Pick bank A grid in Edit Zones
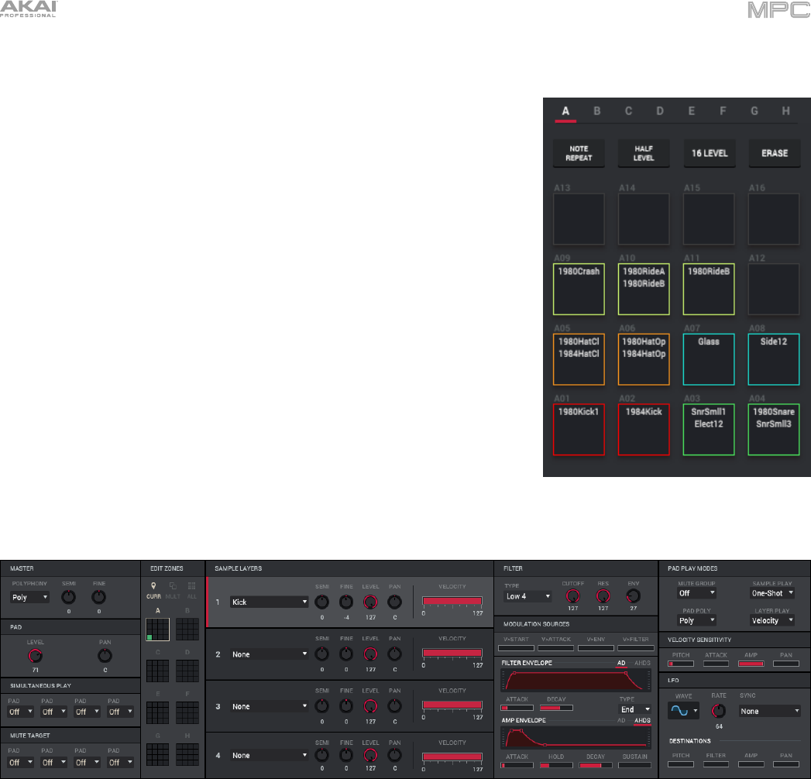The width and height of the screenshot is (811, 779). point(158,629)
